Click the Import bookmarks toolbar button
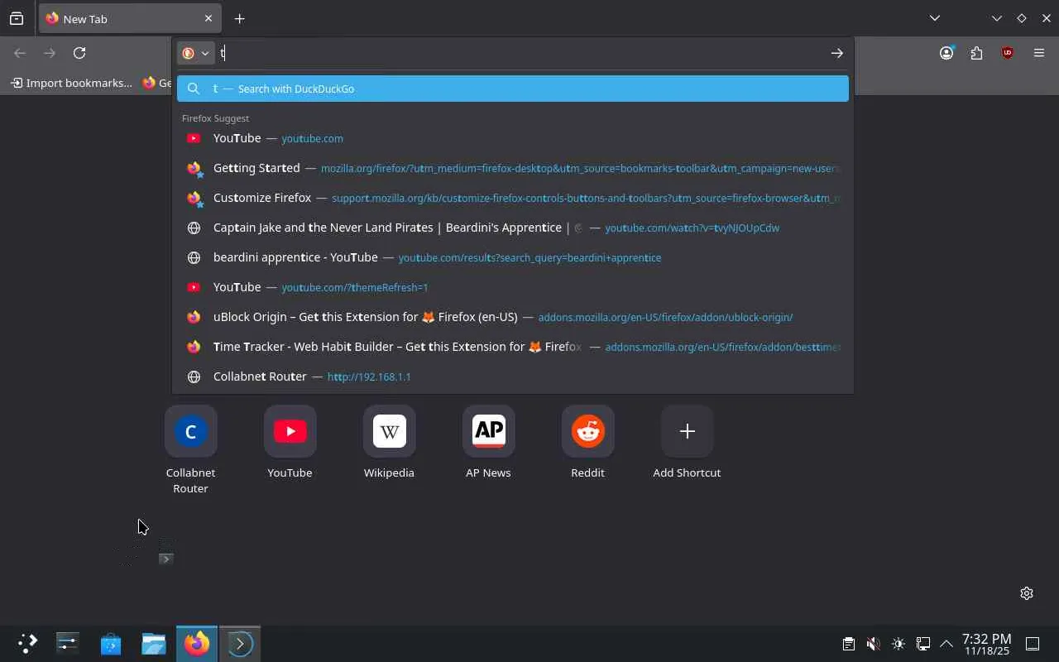The height and width of the screenshot is (662, 1059). (x=71, y=83)
